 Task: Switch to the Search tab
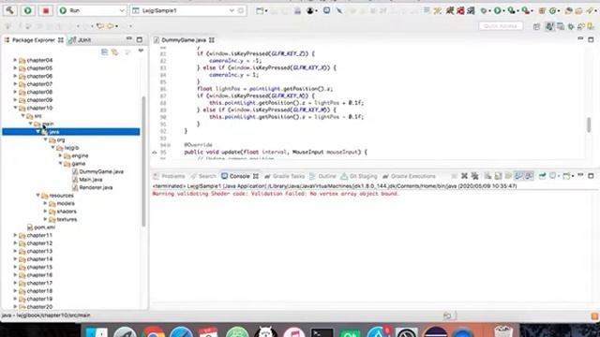203,176
